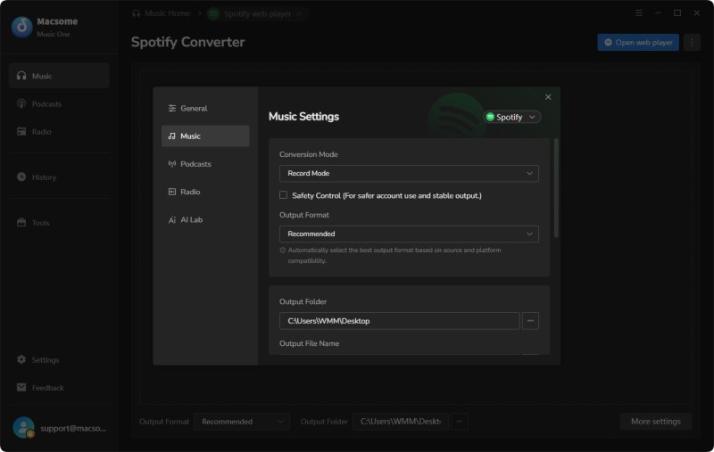The height and width of the screenshot is (452, 714).
Task: Open Podcasts in the main sidebar
Action: [59, 103]
